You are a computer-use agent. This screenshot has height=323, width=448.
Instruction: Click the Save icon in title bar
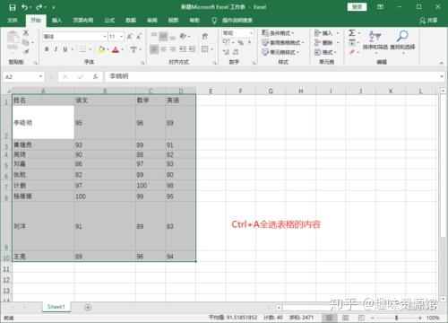point(13,7)
